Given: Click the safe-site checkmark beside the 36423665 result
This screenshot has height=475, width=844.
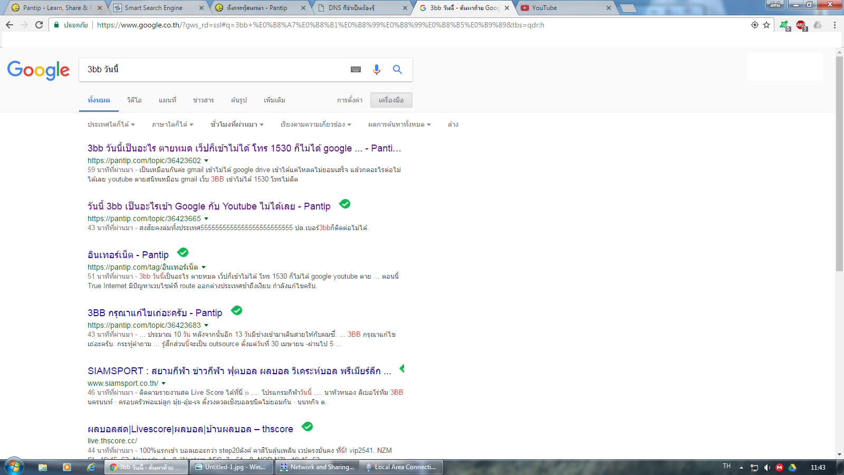Looking at the screenshot, I should tap(344, 204).
